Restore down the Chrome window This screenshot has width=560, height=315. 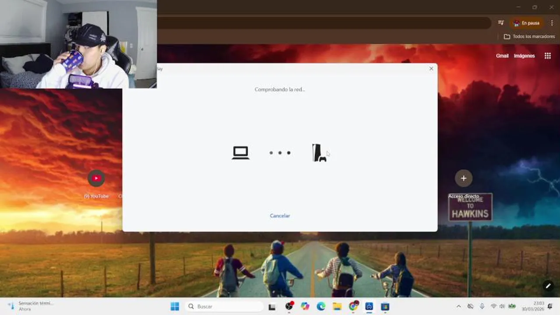pyautogui.click(x=535, y=7)
